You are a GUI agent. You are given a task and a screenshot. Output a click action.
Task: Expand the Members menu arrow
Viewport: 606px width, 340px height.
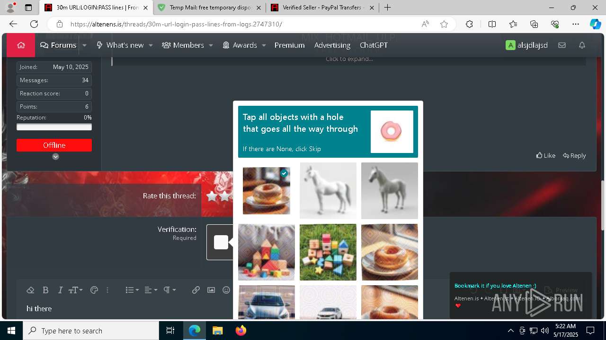211,45
